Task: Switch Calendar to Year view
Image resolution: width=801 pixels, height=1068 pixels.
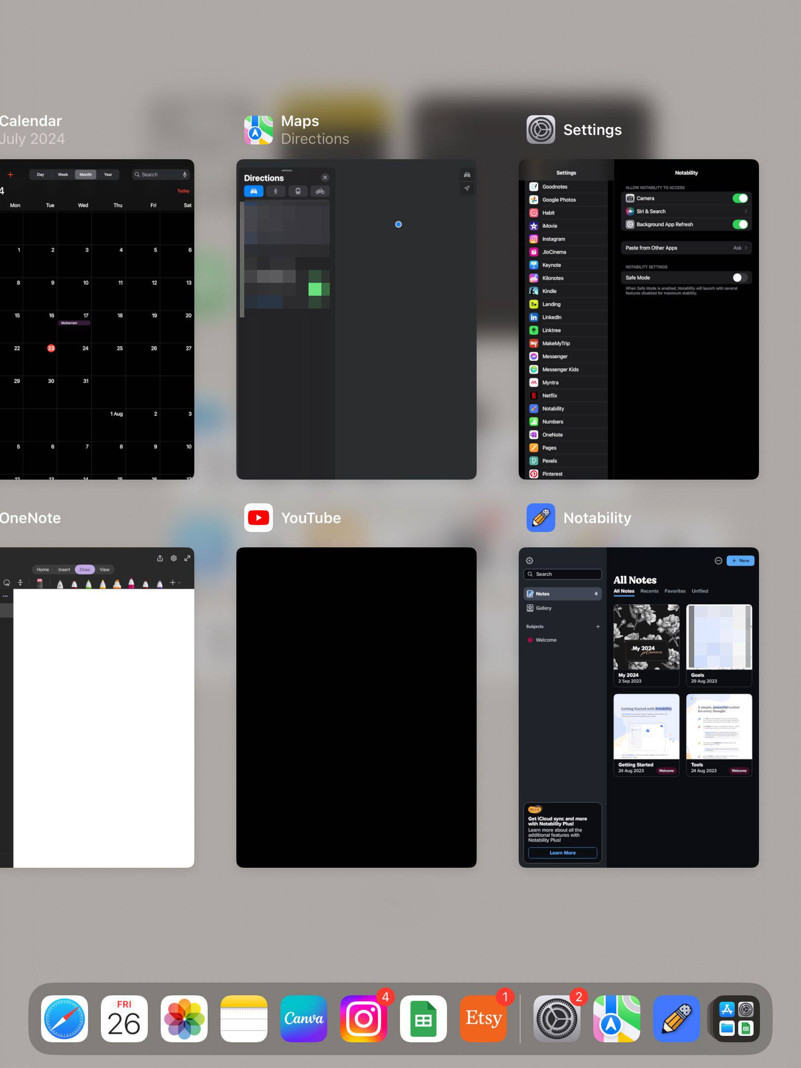Action: (x=108, y=175)
